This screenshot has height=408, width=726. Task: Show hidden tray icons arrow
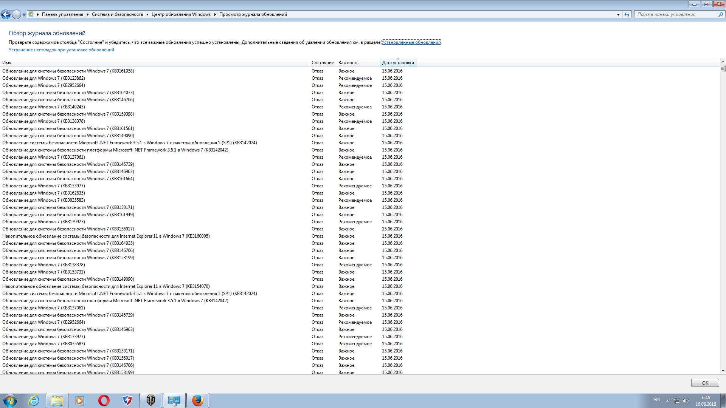click(x=667, y=401)
